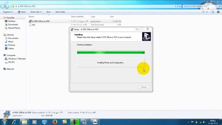The width and height of the screenshot is (222, 125).
Task: Select the key text document file
Action: point(75,25)
